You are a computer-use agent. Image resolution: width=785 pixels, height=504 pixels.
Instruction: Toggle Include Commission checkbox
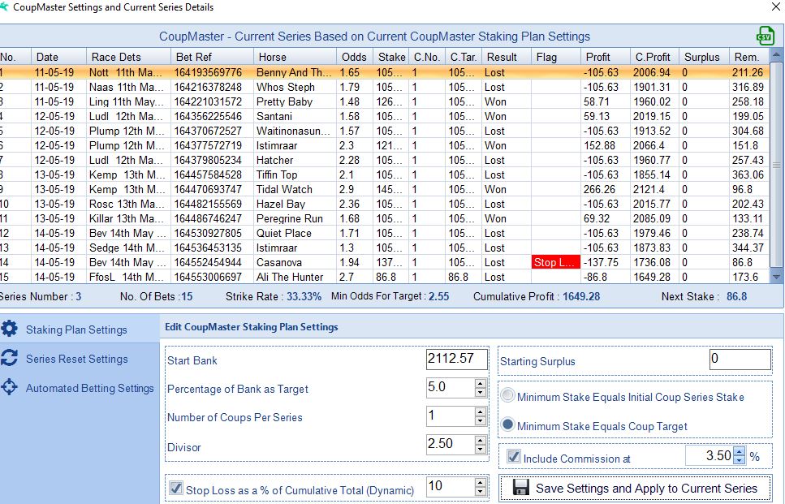point(513,456)
